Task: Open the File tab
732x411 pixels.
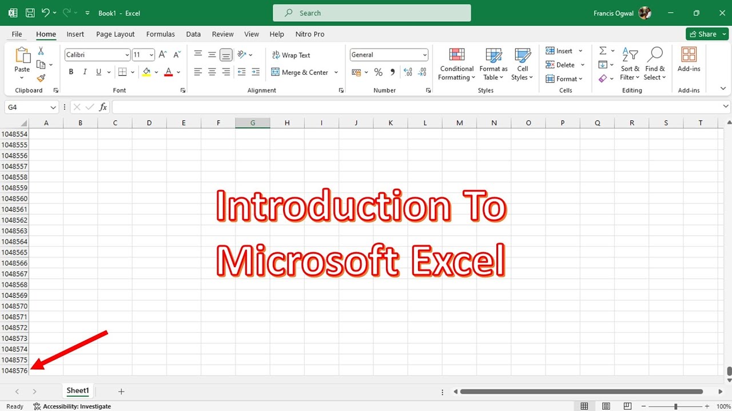Action: (17, 34)
